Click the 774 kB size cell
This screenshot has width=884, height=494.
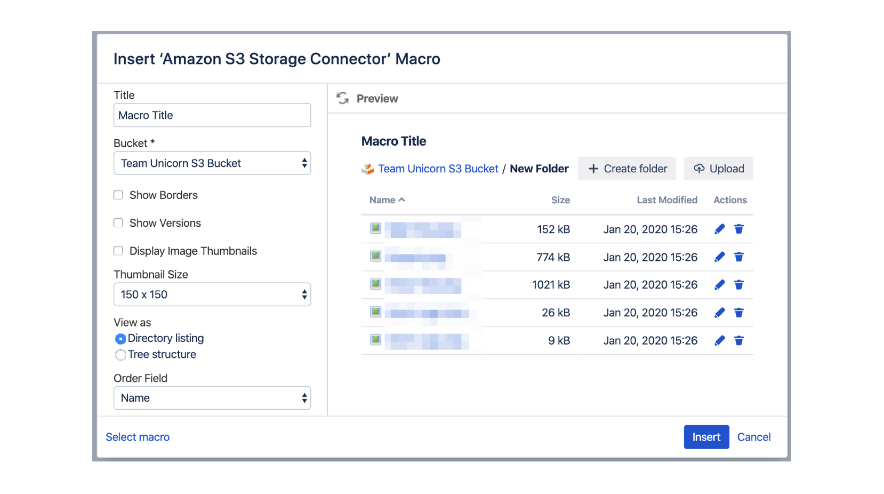(553, 257)
